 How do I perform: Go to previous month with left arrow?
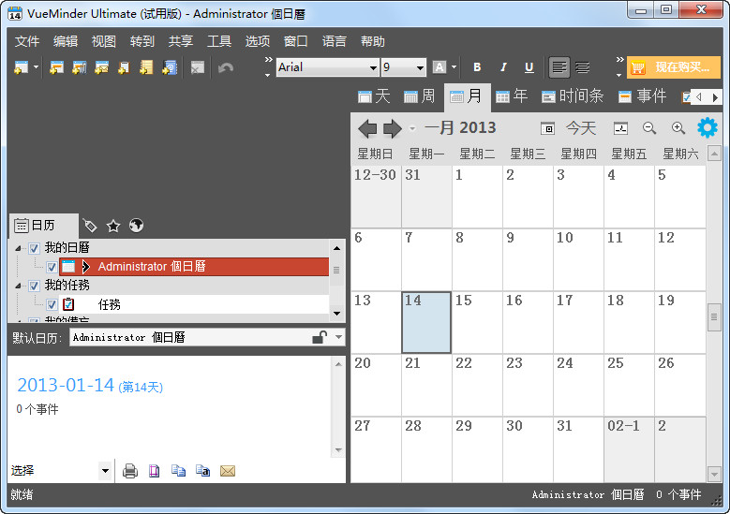click(x=367, y=129)
